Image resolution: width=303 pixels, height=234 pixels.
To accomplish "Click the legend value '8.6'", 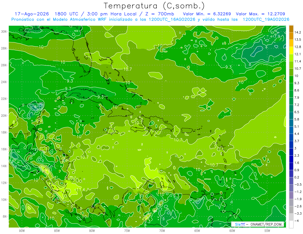I will tap(297, 90).
